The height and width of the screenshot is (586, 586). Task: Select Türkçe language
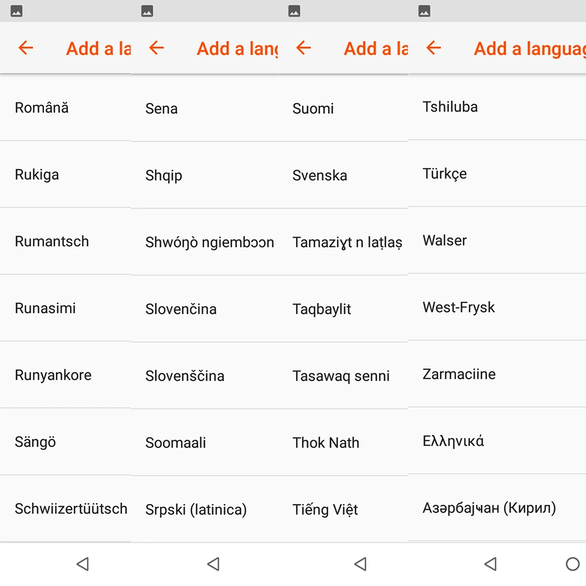[x=497, y=173]
